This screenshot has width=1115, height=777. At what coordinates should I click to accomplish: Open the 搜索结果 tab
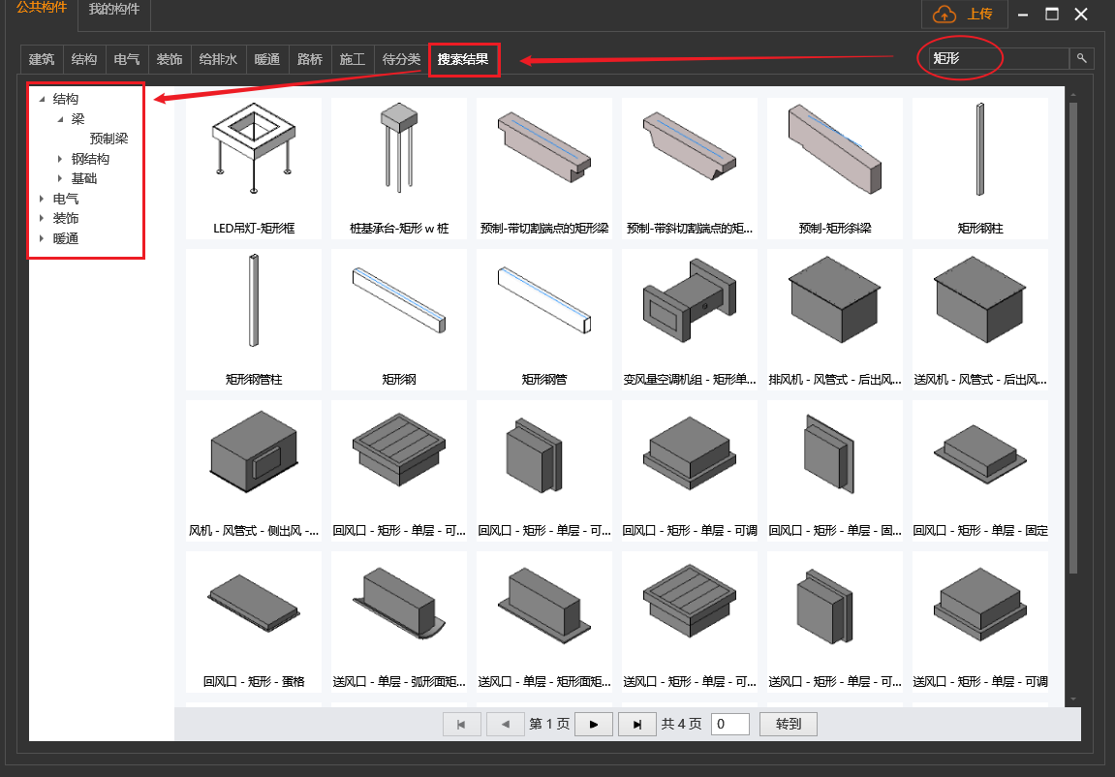click(x=464, y=59)
